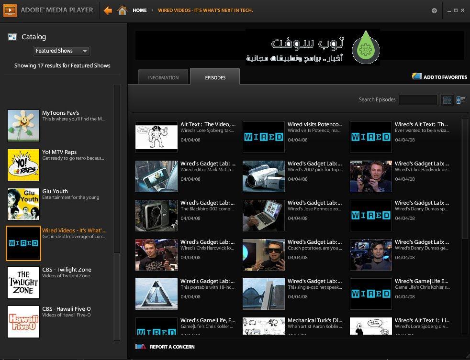This screenshot has width=470, height=360.
Task: Click the Adobe Media Player logo icon
Action: pyautogui.click(x=10, y=10)
